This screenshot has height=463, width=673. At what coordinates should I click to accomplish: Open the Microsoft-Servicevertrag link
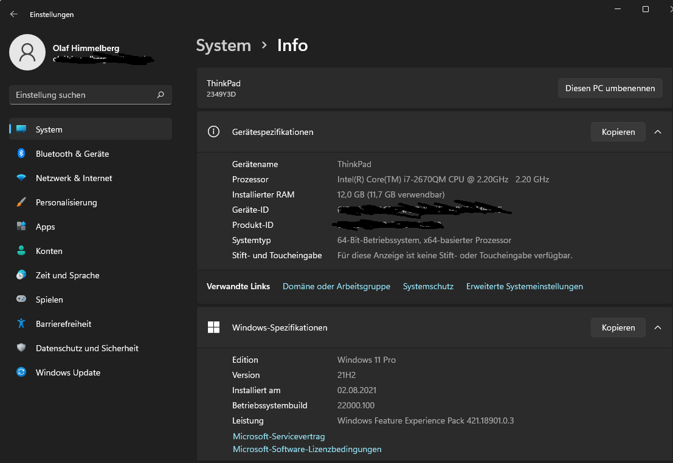(x=278, y=436)
